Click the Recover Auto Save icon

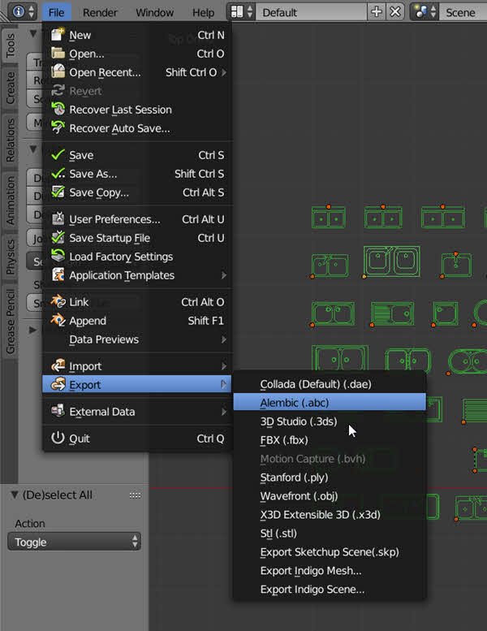click(x=58, y=128)
